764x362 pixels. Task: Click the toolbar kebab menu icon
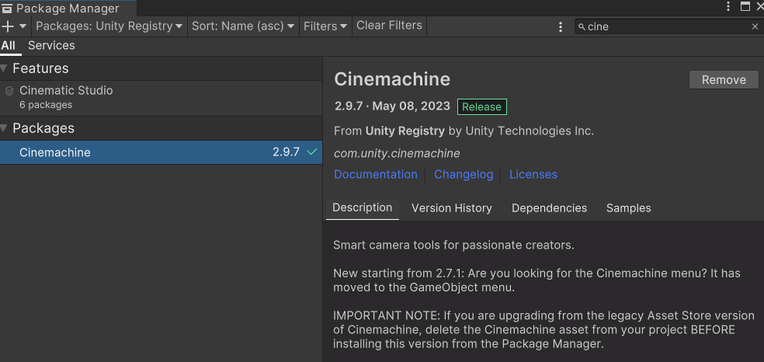(561, 26)
